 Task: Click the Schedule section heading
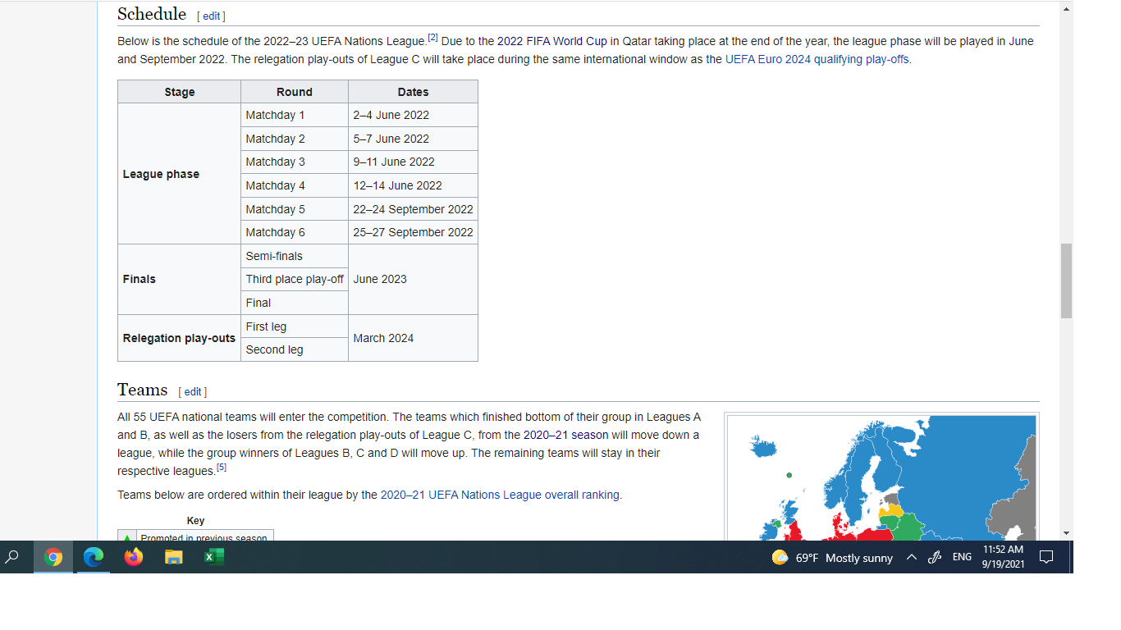[152, 14]
